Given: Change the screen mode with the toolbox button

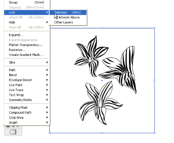Looking at the screenshot, I should click(x=13, y=132).
